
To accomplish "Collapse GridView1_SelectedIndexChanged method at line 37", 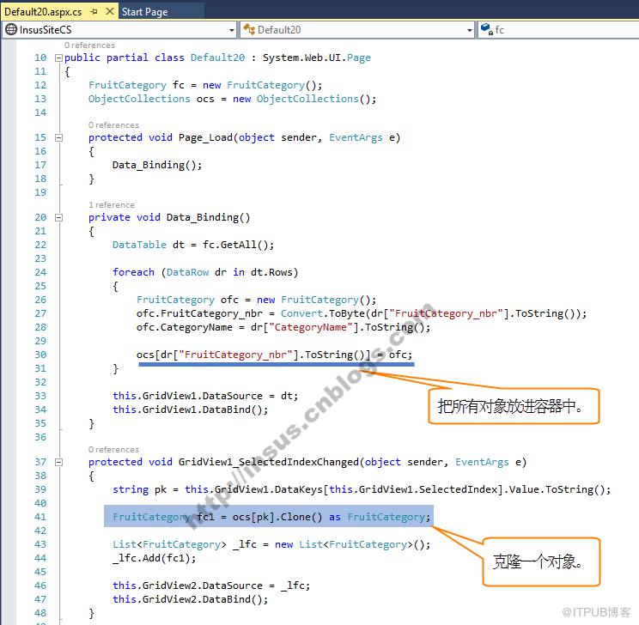I will [x=58, y=463].
